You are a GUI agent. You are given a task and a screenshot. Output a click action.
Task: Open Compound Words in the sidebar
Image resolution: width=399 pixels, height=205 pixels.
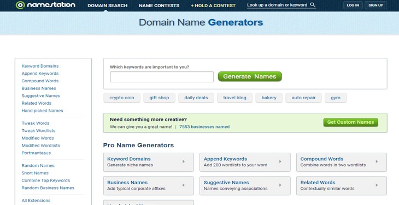[x=40, y=81]
